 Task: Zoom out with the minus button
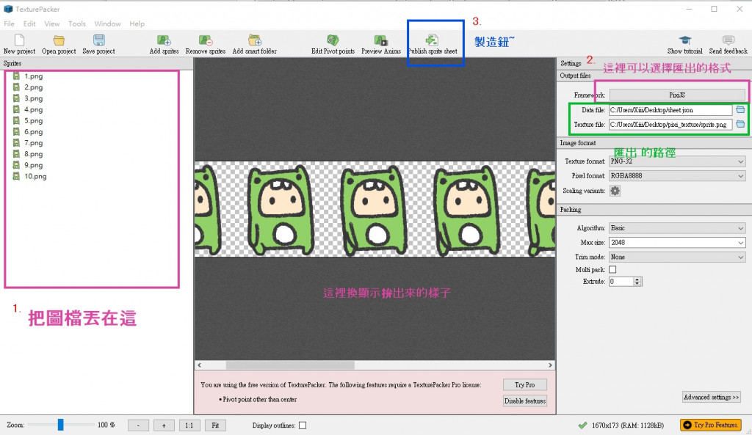[138, 425]
